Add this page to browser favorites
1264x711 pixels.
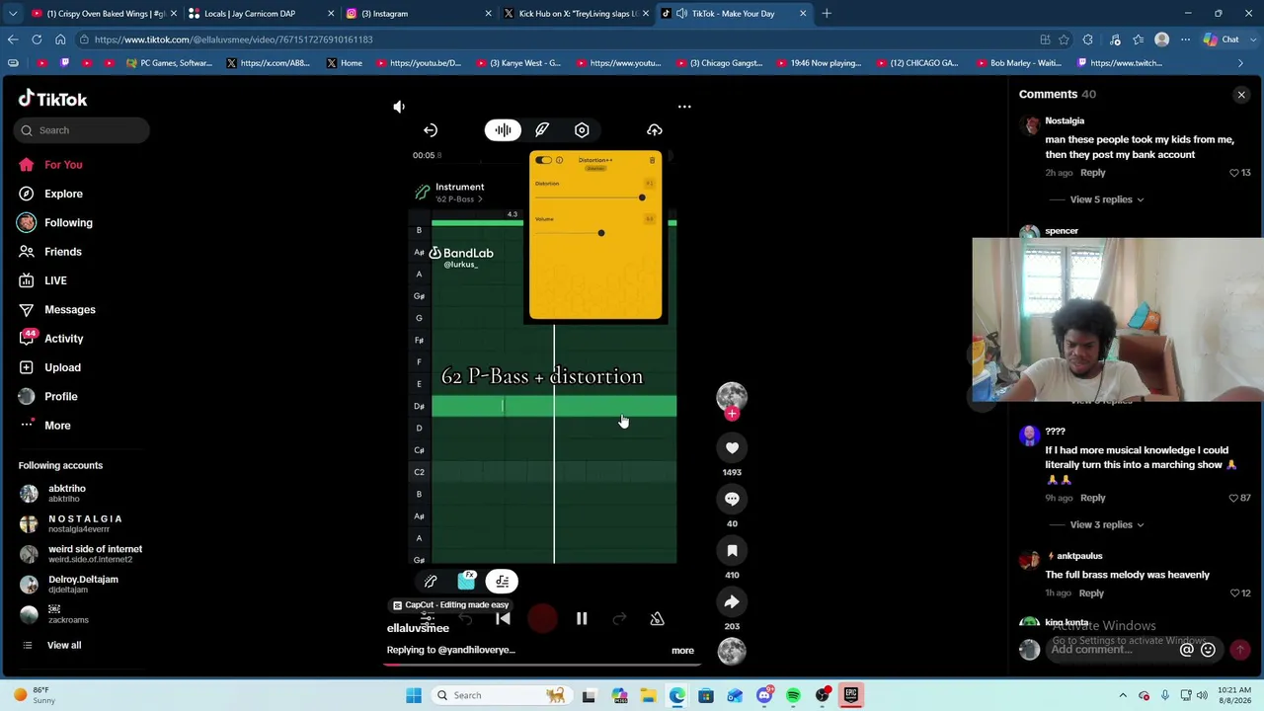click(x=1064, y=39)
